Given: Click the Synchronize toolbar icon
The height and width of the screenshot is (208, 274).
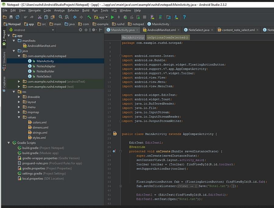Looking at the screenshot, I should (17, 17).
